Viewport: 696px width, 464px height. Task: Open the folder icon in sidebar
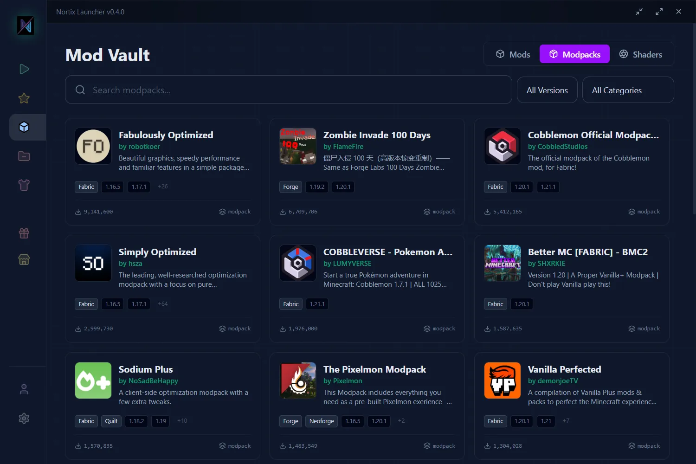click(24, 156)
